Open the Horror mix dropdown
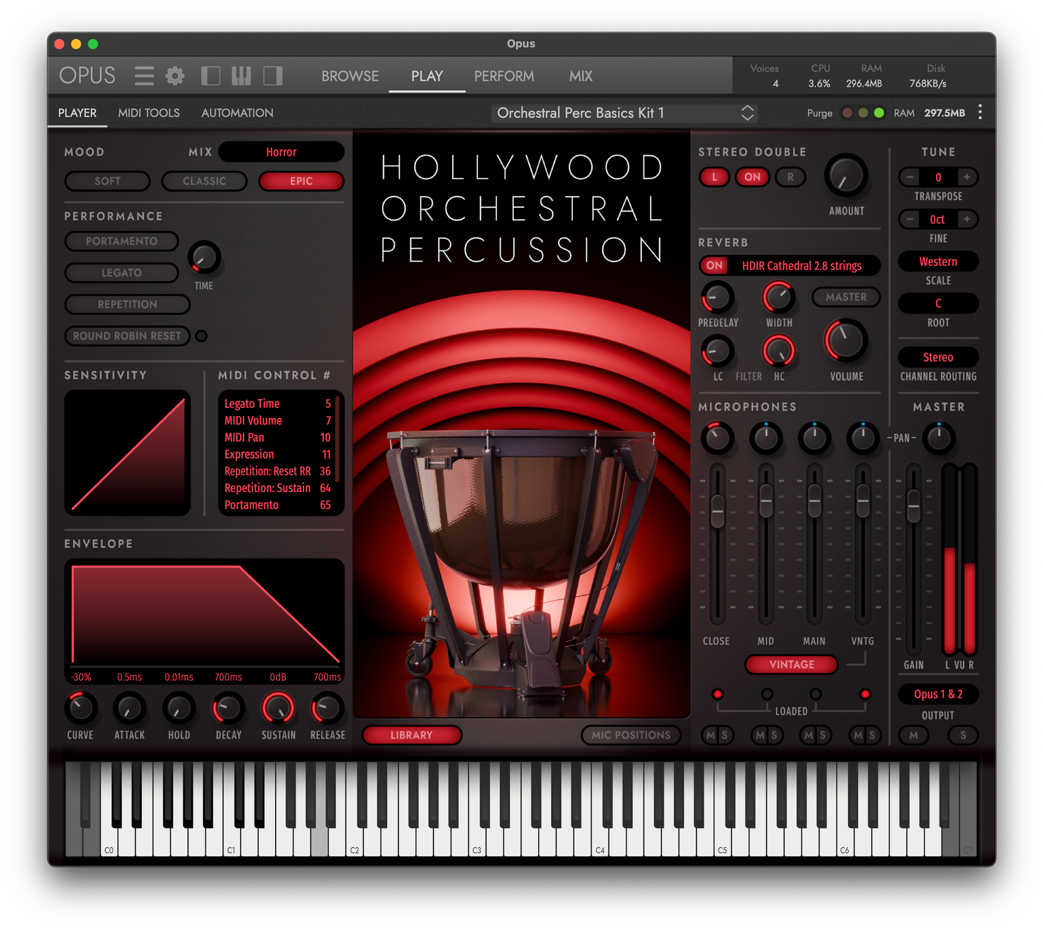Screen dimensions: 1043x929 (x=281, y=151)
